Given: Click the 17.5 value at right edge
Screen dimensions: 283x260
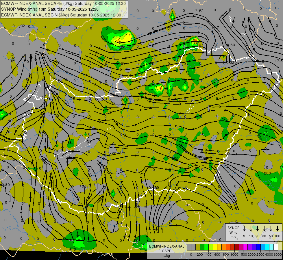Looking at the screenshot, I should coord(279,61).
